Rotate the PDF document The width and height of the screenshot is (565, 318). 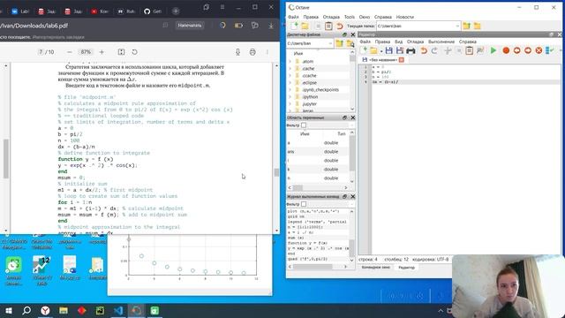134,52
